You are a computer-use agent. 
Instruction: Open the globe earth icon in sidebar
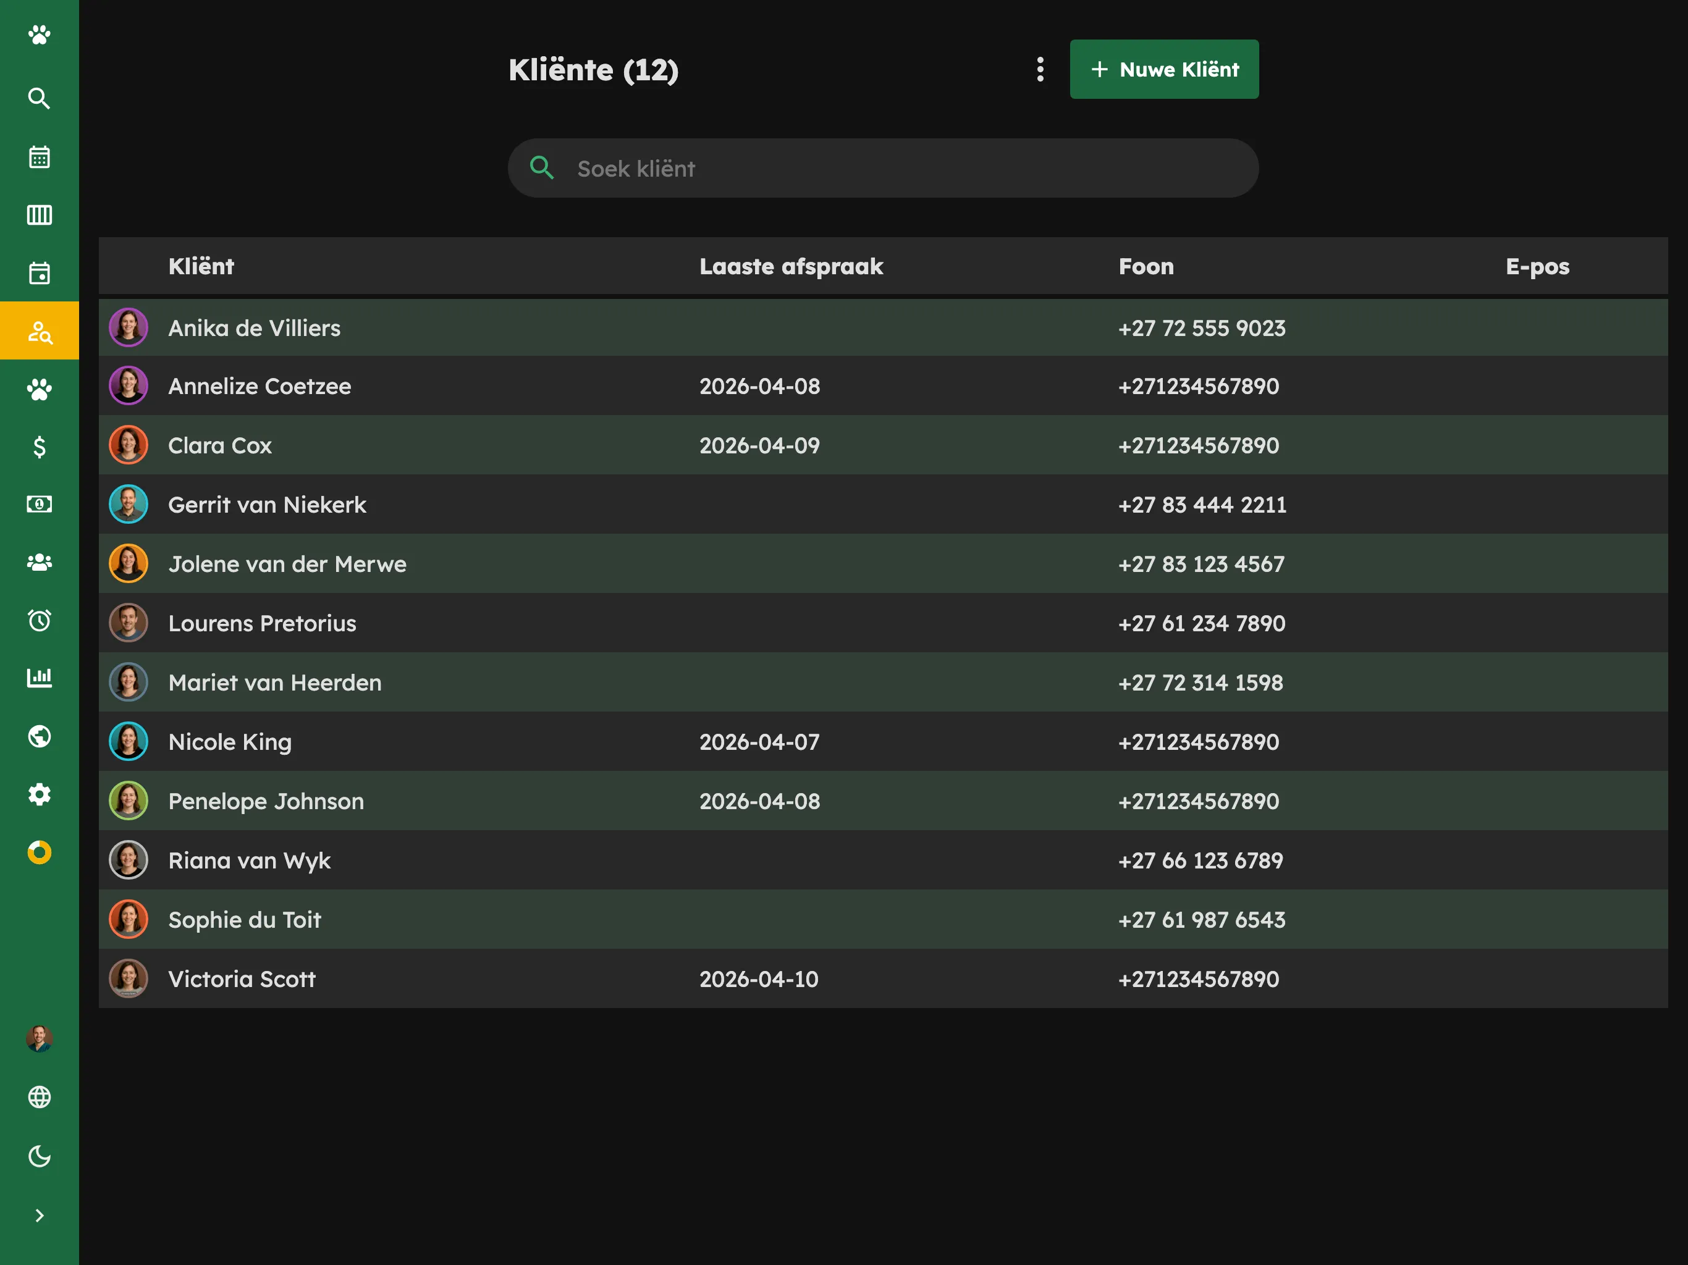pyautogui.click(x=39, y=736)
